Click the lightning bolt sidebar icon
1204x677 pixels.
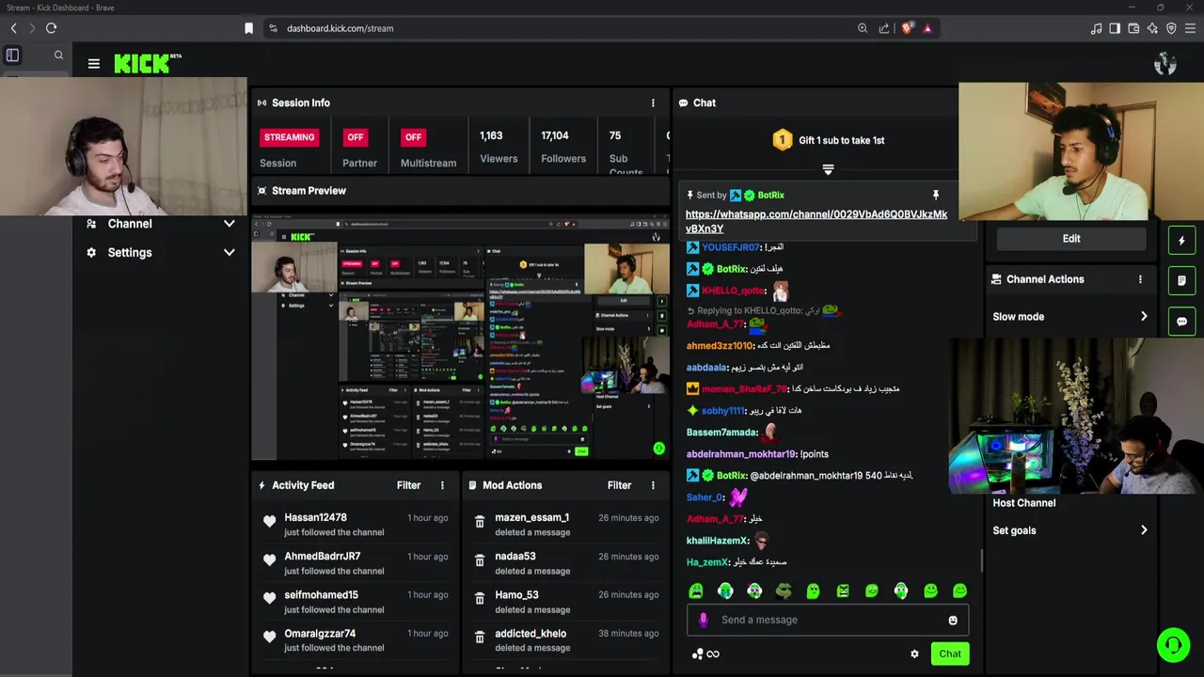click(1181, 241)
